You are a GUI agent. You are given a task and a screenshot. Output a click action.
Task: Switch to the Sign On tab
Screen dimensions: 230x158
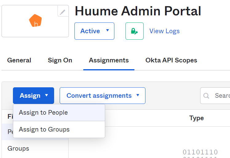(x=60, y=60)
